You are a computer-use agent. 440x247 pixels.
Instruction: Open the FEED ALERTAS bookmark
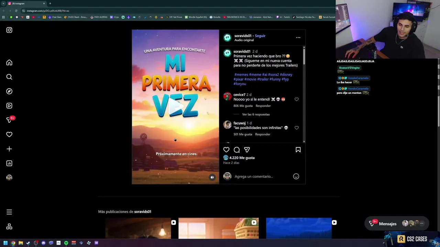tap(99, 17)
